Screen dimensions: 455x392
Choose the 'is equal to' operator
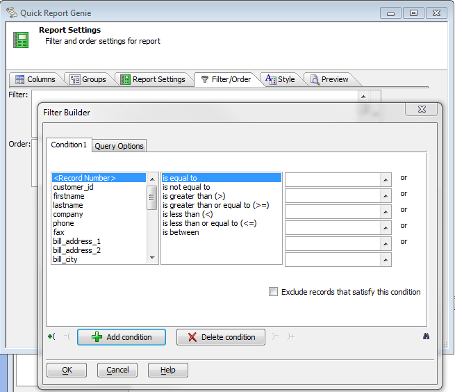[222, 178]
